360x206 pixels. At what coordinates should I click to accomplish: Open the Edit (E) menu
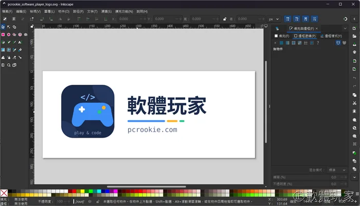[21, 11]
